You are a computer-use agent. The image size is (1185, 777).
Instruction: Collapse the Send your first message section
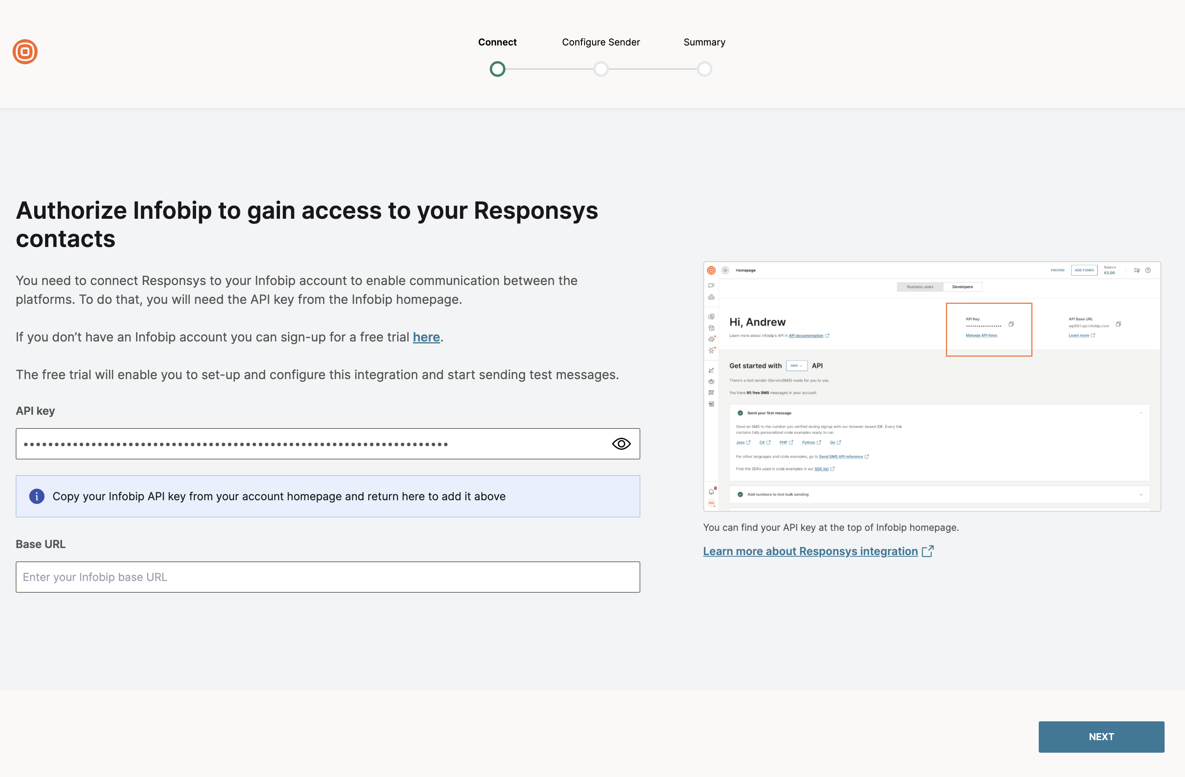[1141, 413]
